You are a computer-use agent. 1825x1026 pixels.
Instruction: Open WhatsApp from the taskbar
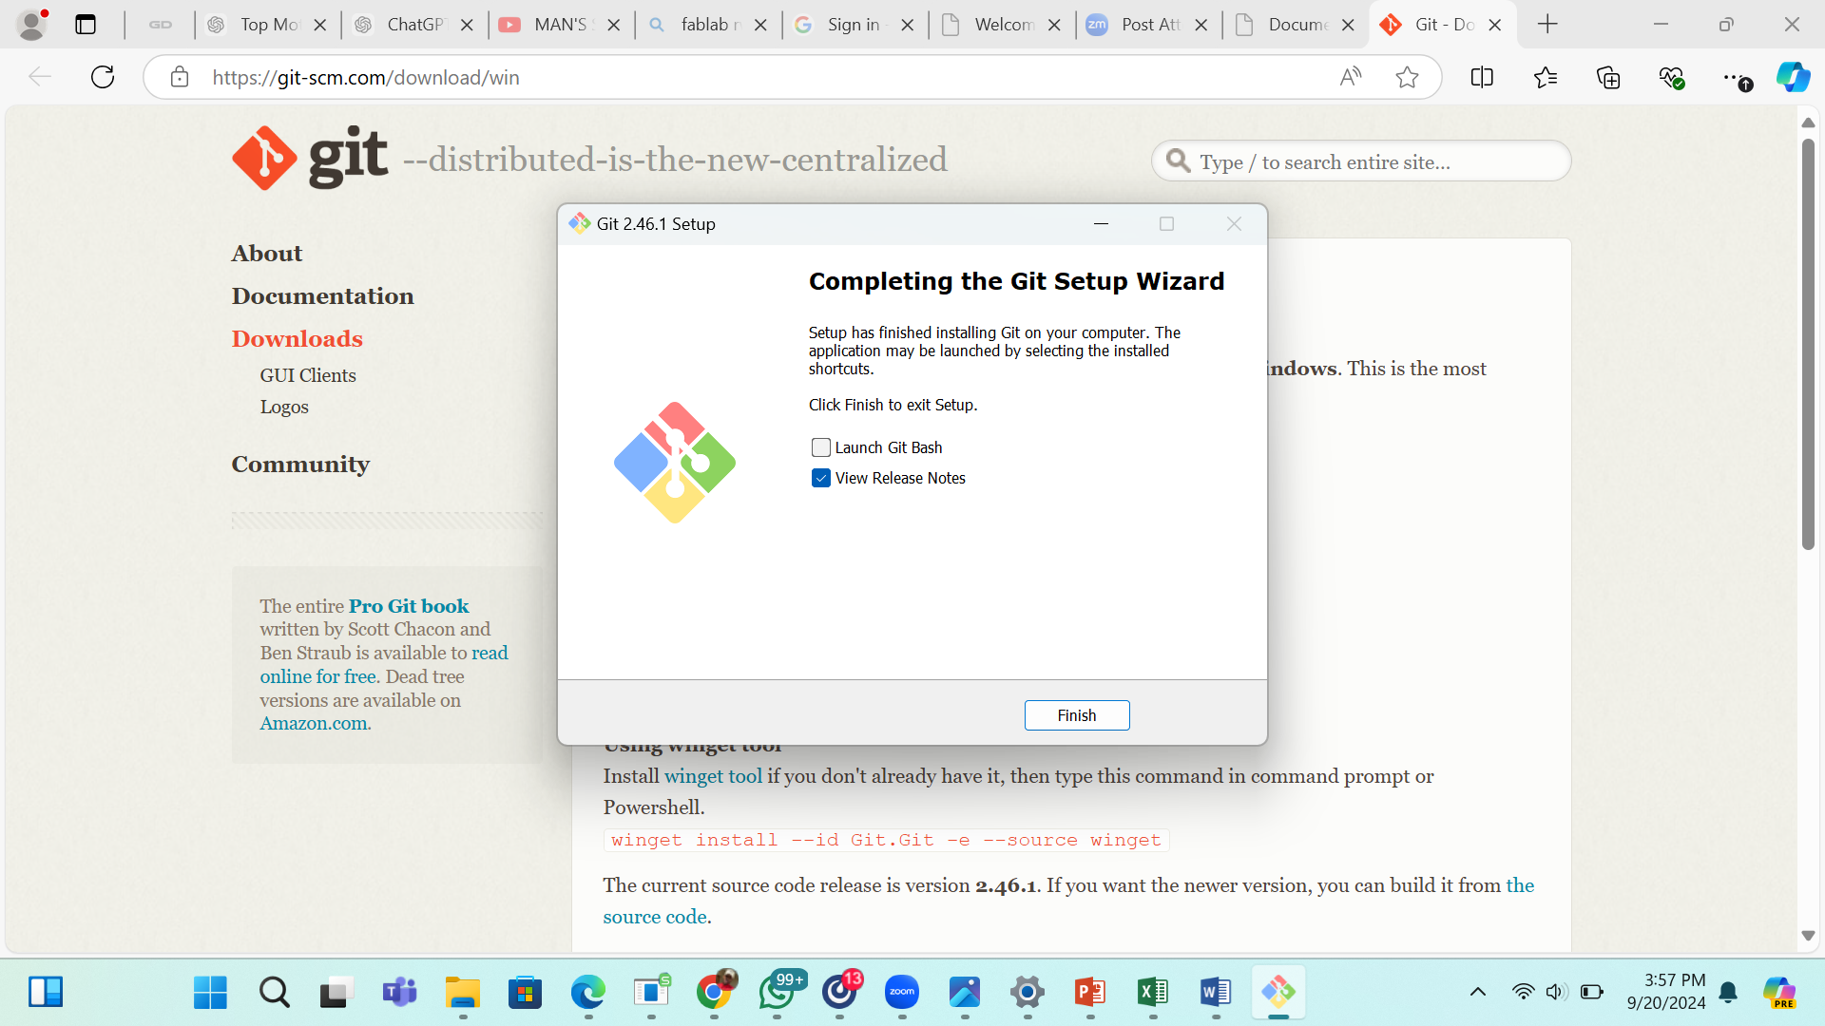tap(777, 993)
